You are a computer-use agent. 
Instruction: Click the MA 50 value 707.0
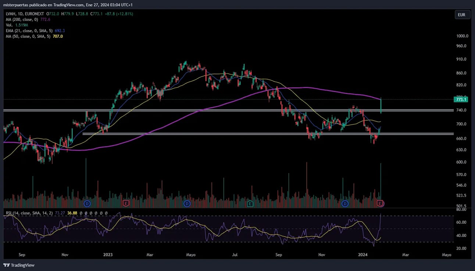click(57, 36)
